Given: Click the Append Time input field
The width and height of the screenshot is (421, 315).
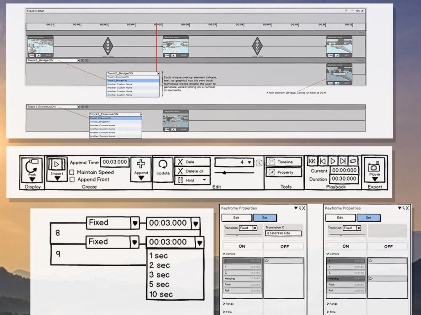Looking at the screenshot, I should pos(115,162).
